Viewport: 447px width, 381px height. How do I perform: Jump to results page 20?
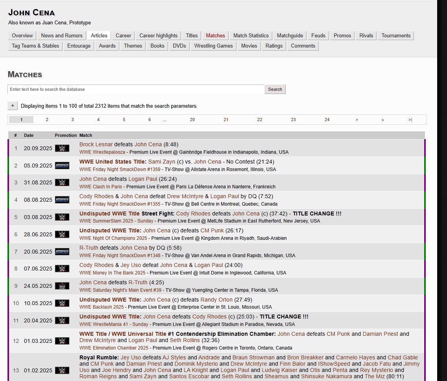click(192, 120)
